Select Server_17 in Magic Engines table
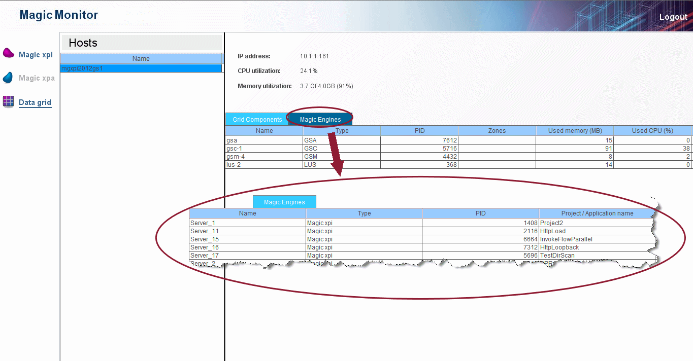The width and height of the screenshot is (693, 361). [x=247, y=255]
